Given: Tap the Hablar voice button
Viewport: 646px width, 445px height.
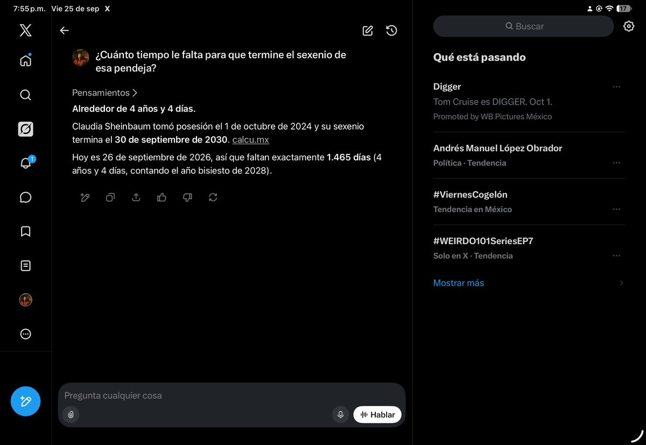Looking at the screenshot, I should click(x=377, y=415).
